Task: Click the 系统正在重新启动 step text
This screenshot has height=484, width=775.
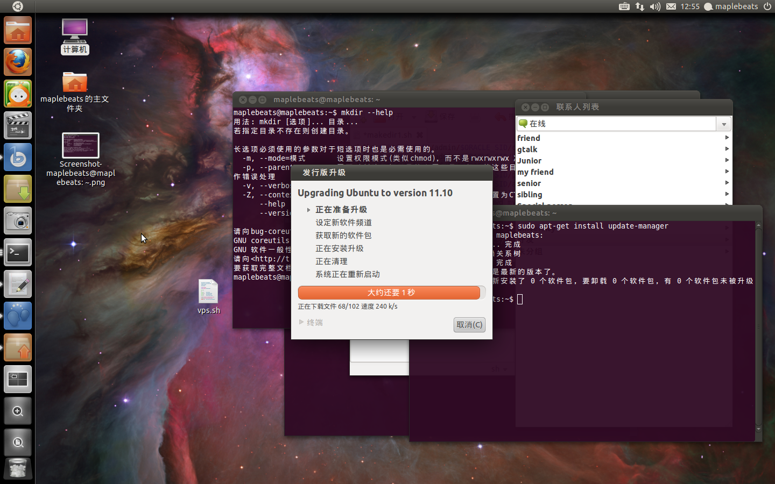Action: [x=348, y=274]
